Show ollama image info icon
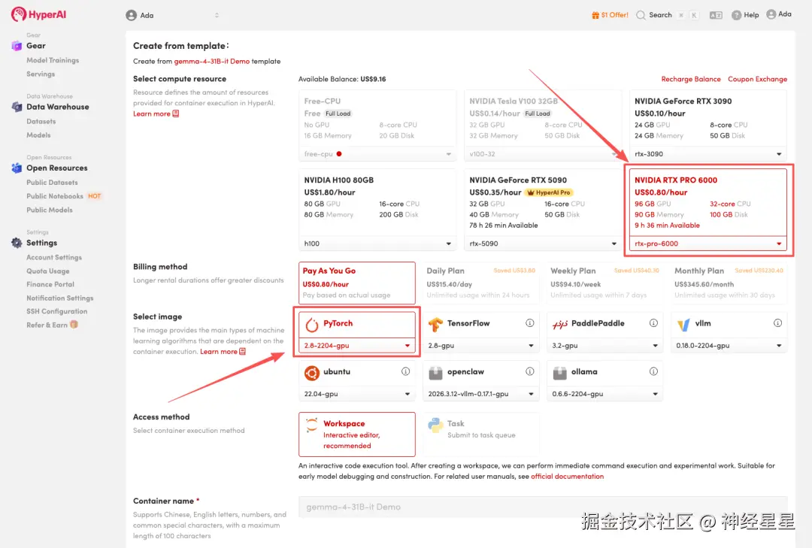This screenshot has height=548, width=812. [653, 371]
